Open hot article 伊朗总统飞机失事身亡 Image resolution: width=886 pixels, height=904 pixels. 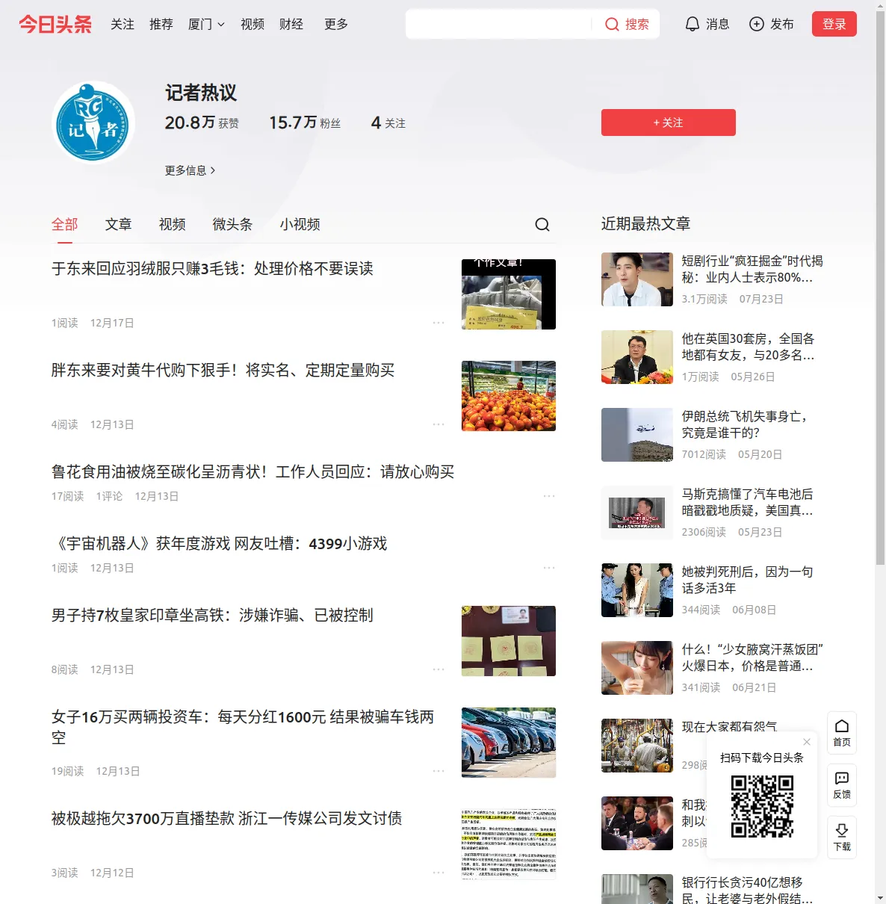coord(745,424)
